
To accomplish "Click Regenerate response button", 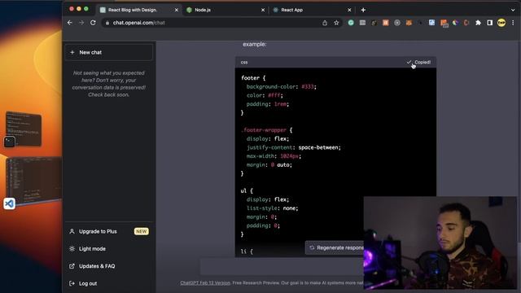I will pos(335,247).
